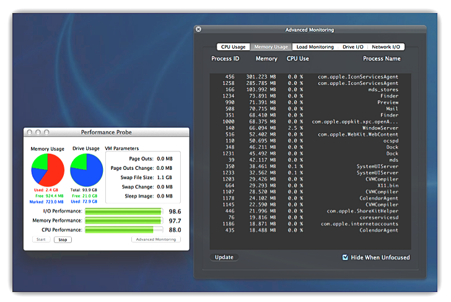This screenshot has height=302, width=451.
Task: Select the ocspd process row
Action: [x=310, y=141]
